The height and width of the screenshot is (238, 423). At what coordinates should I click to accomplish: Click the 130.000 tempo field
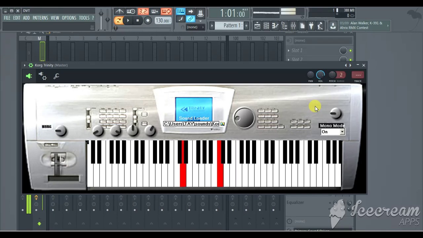coord(163,20)
